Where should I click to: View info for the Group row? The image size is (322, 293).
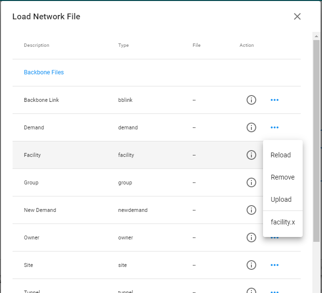(x=251, y=182)
